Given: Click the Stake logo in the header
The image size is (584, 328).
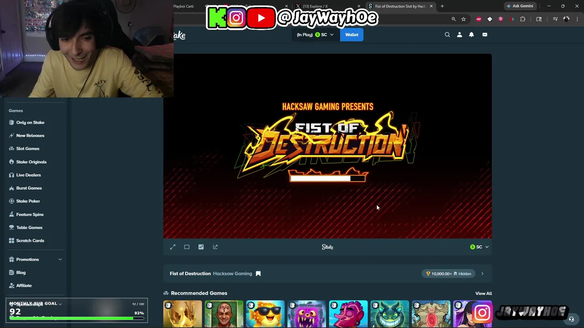Looking at the screenshot, I should pos(179,35).
